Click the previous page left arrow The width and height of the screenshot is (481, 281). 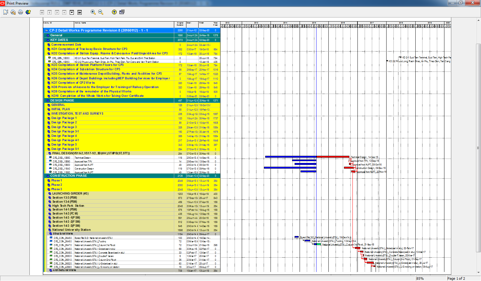[49, 12]
